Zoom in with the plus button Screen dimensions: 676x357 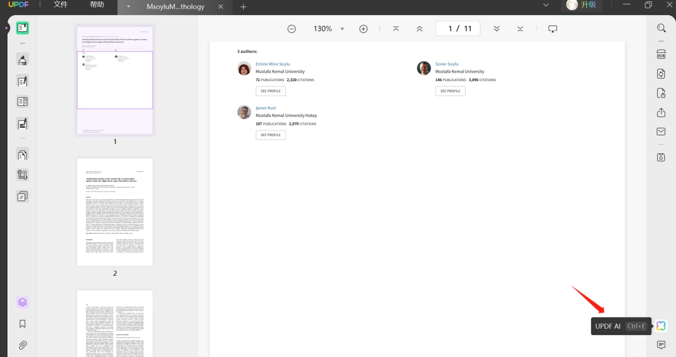363,29
